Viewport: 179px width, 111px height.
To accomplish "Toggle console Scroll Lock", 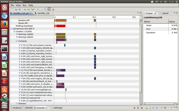I will [x=150, y=108].
